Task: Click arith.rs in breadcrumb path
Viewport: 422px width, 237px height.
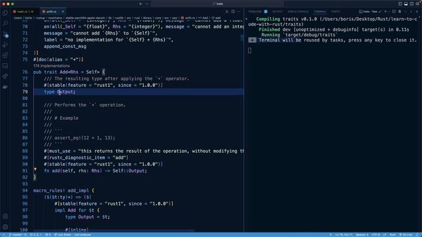Action: pos(188,18)
